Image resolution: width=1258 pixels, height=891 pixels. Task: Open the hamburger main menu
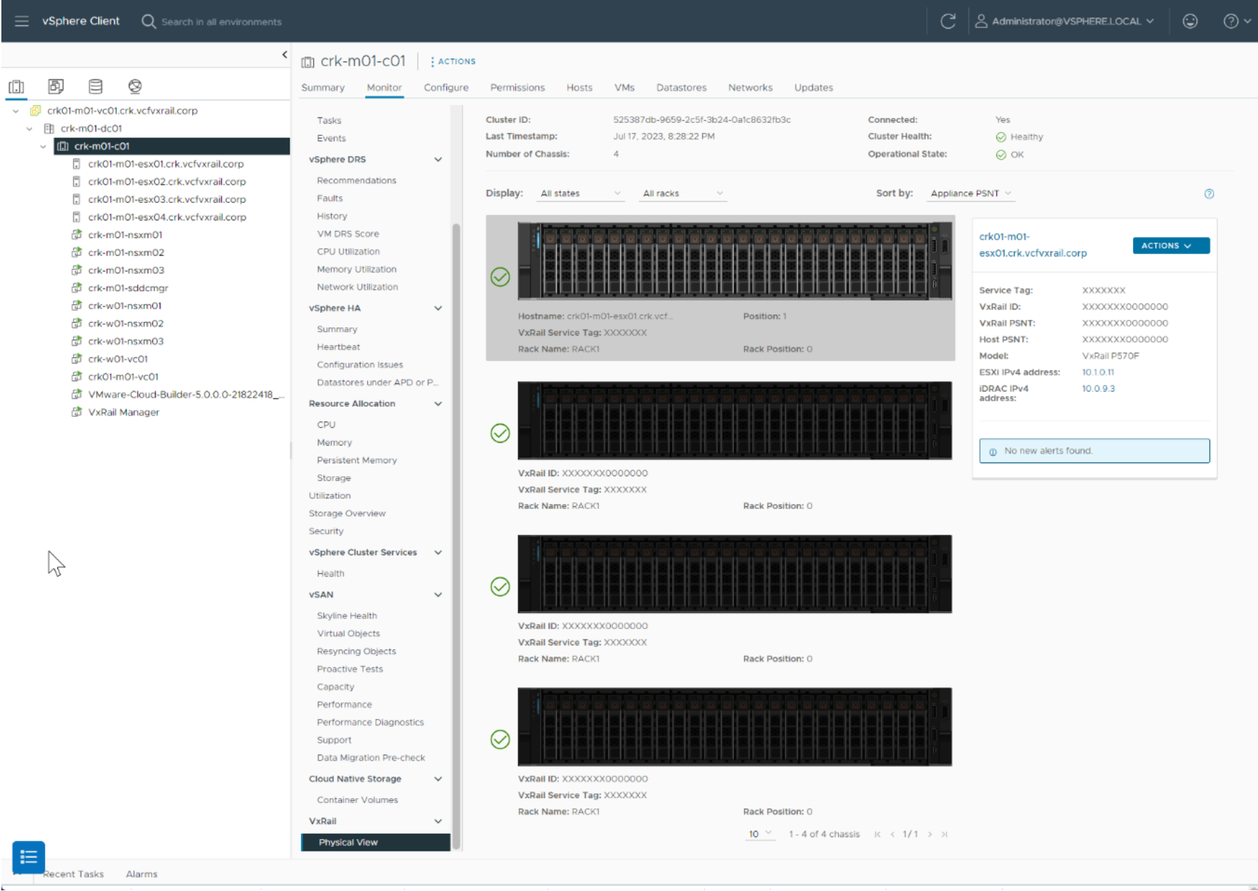[22, 21]
